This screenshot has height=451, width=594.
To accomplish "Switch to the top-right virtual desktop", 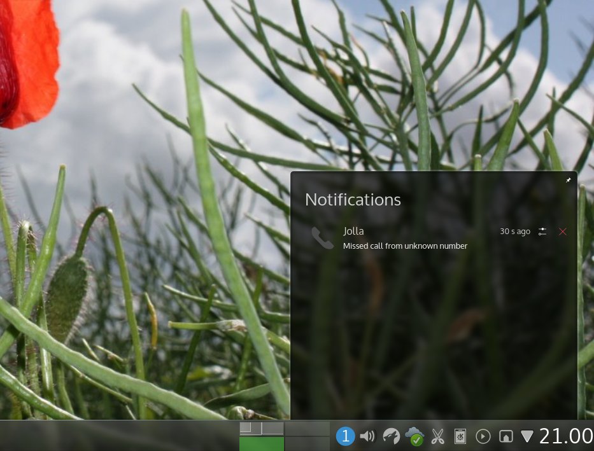I will point(308,428).
